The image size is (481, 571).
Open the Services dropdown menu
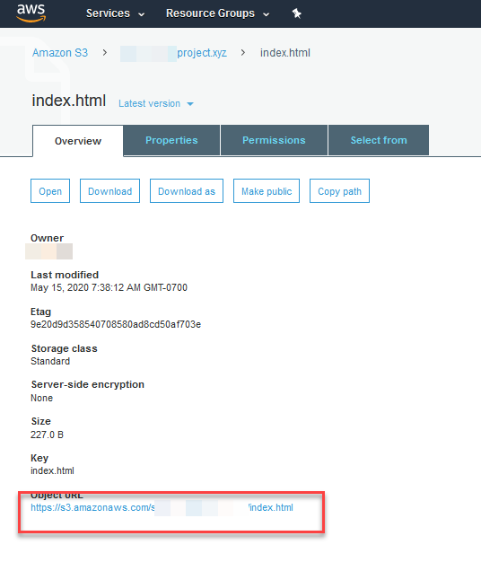[x=115, y=13]
